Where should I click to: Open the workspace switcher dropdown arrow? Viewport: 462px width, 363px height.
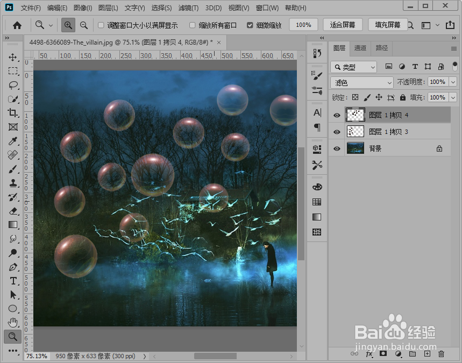438,25
